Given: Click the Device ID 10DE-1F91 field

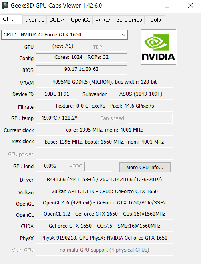Looking at the screenshot, I should tap(57, 94).
